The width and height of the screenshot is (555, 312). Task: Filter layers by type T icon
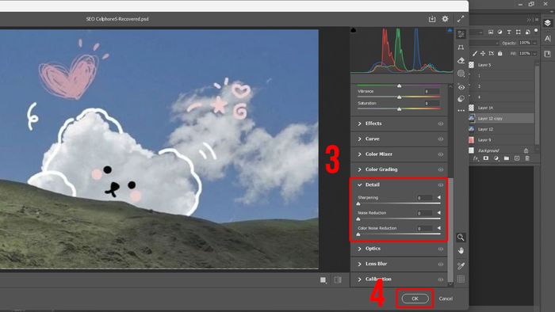coord(509,32)
